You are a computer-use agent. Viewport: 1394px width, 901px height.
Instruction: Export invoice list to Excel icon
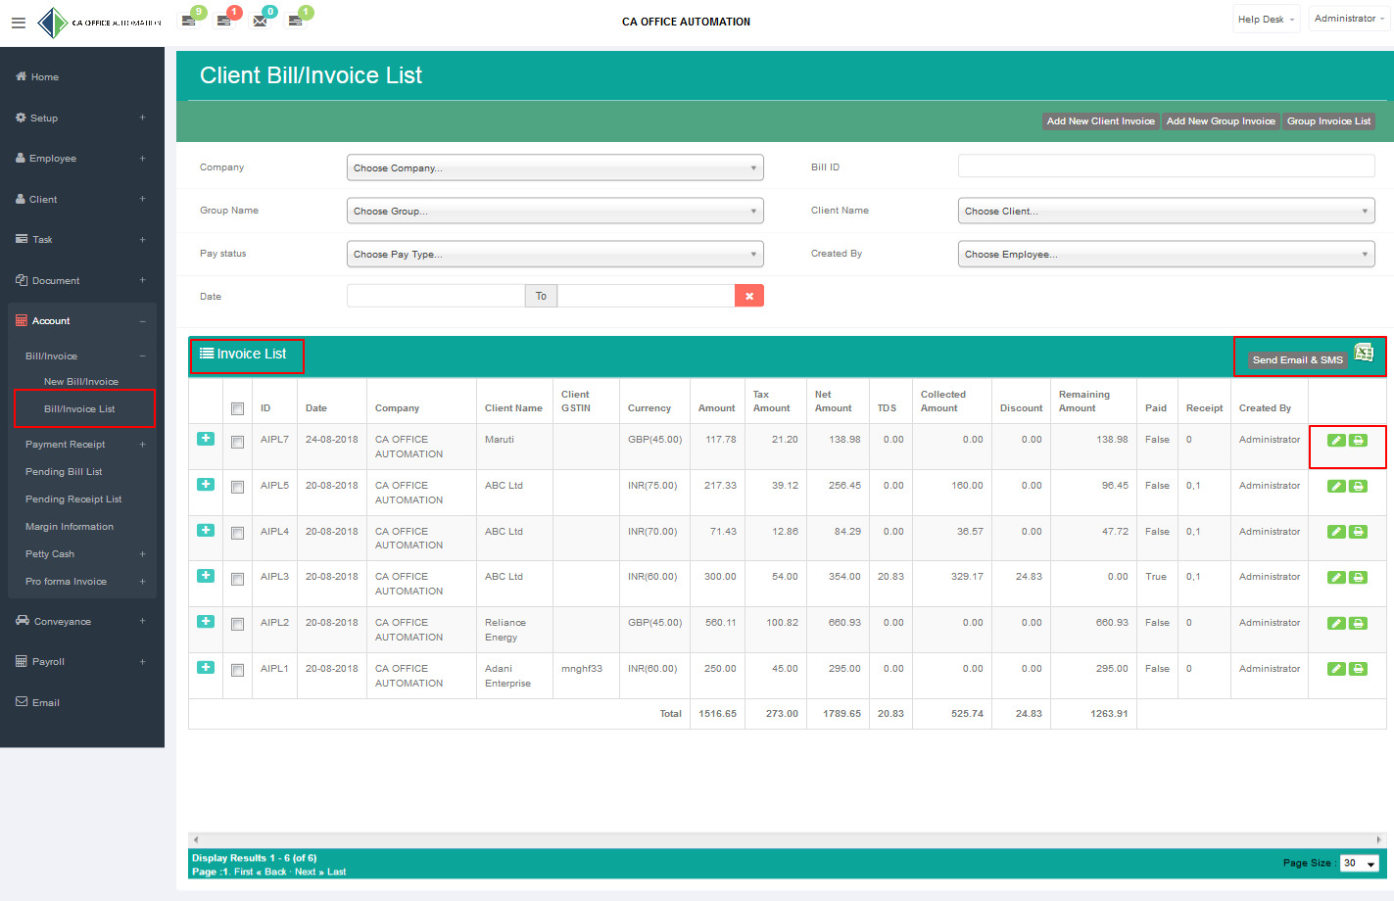1364,353
